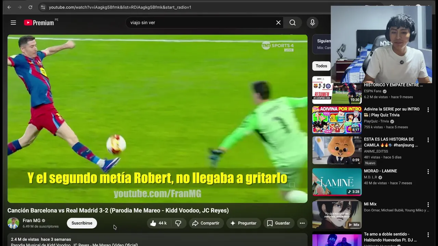This screenshot has width=438, height=246.
Task: Click HISTORICO Y EMPATE ENTRE video title
Action: coord(394,85)
